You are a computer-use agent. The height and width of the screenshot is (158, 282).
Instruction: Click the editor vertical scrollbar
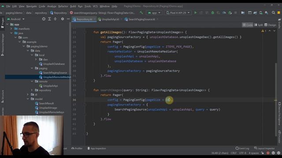276,100
